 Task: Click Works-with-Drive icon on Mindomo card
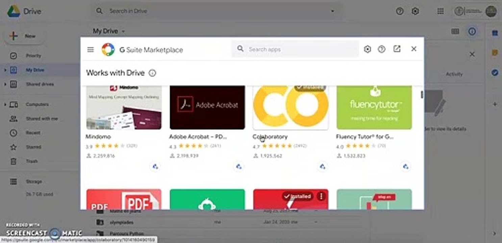pos(155,166)
